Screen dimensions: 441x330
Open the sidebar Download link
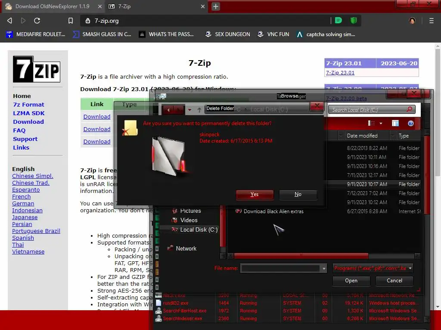[28, 122]
